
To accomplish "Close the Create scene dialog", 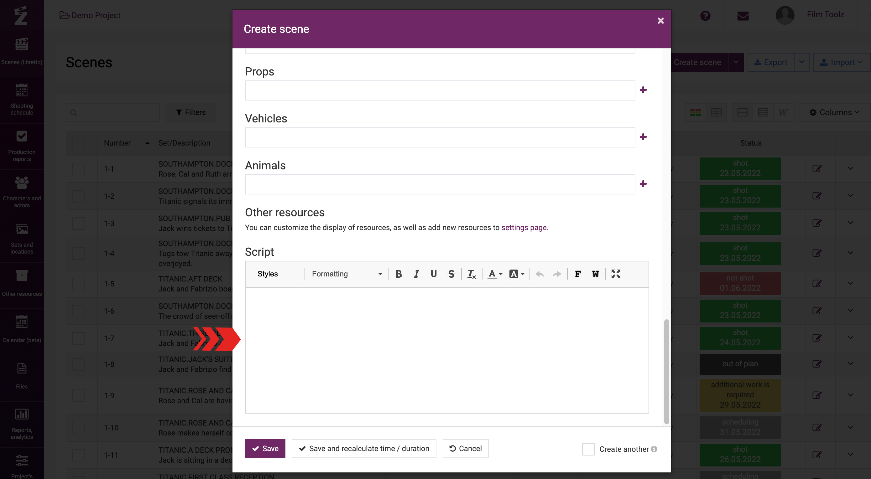I will [x=660, y=21].
